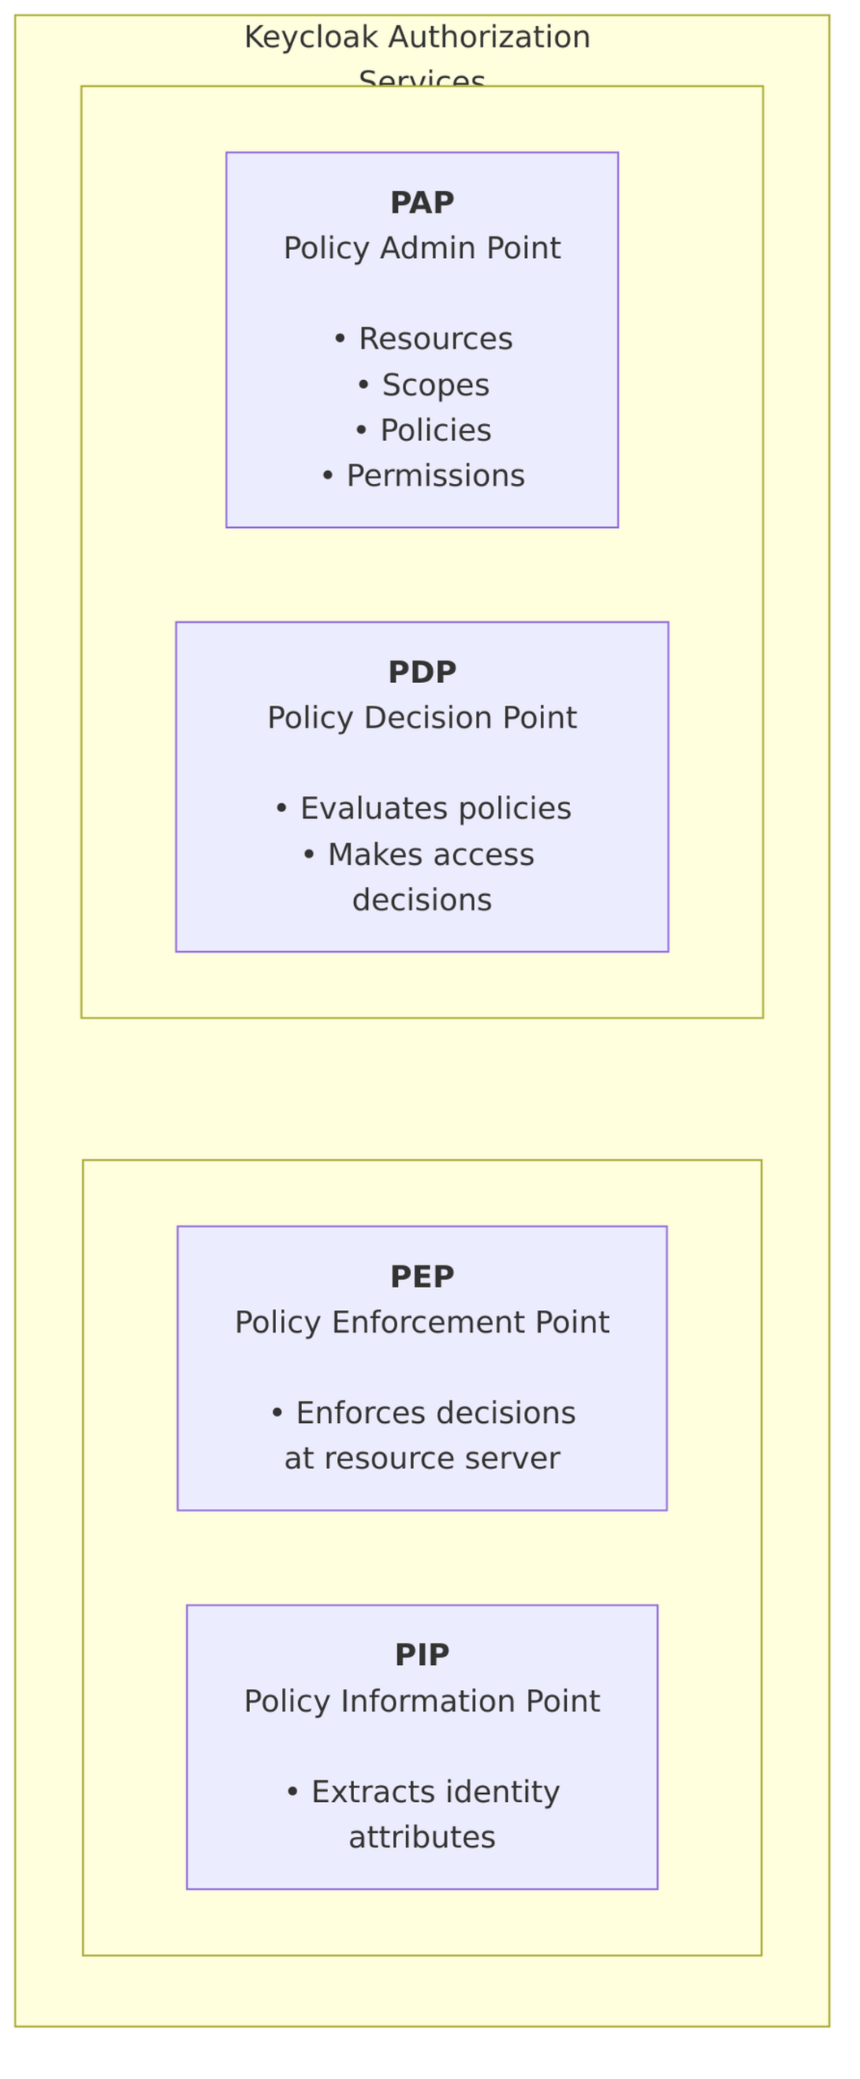
Task: Click empty space between PAP and PDP nodes
Action: [421, 574]
